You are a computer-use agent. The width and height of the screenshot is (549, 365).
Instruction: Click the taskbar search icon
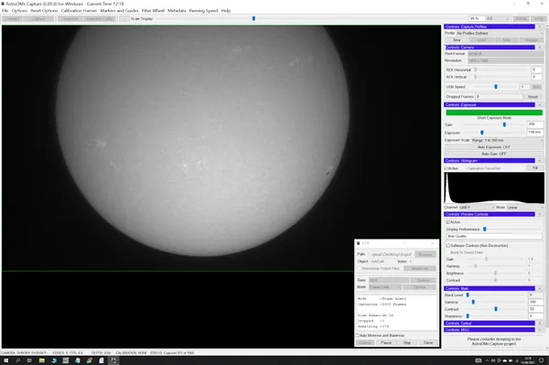pos(18,360)
